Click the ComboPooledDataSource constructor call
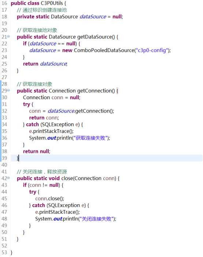 click(x=122, y=50)
